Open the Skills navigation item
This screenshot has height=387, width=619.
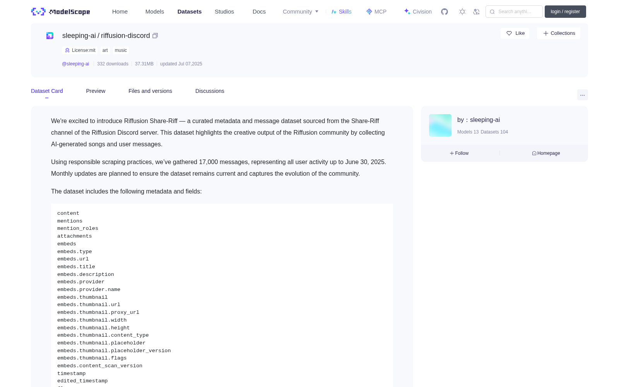click(x=342, y=12)
